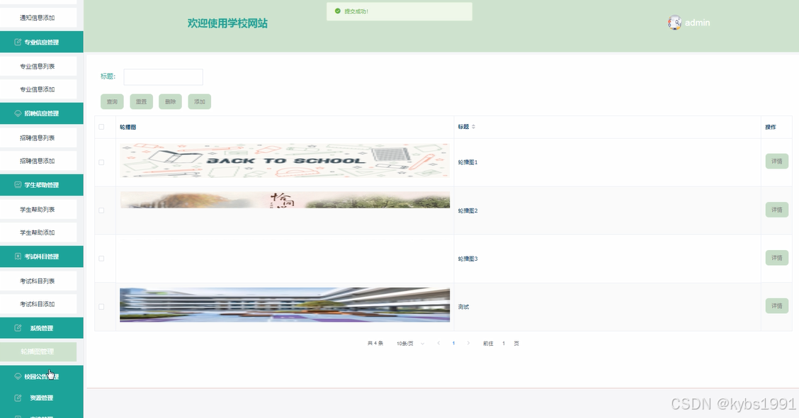
Task: Click the 添加 add button
Action: pos(200,101)
